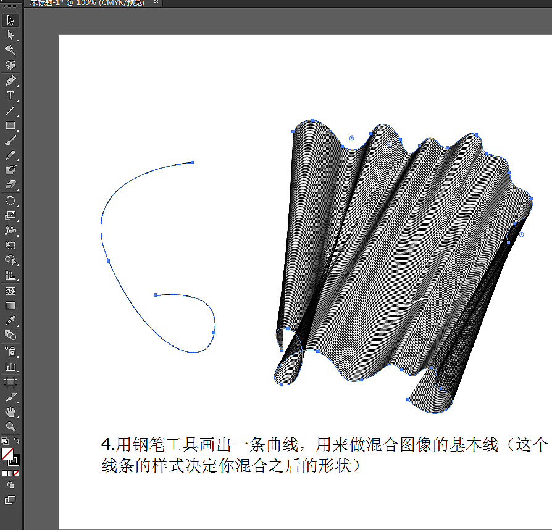552x530 pixels.
Task: Change Screen Mode button
Action: point(10,500)
